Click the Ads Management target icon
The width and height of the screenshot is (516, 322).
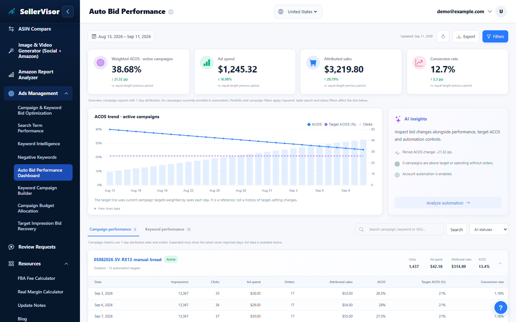(11, 93)
